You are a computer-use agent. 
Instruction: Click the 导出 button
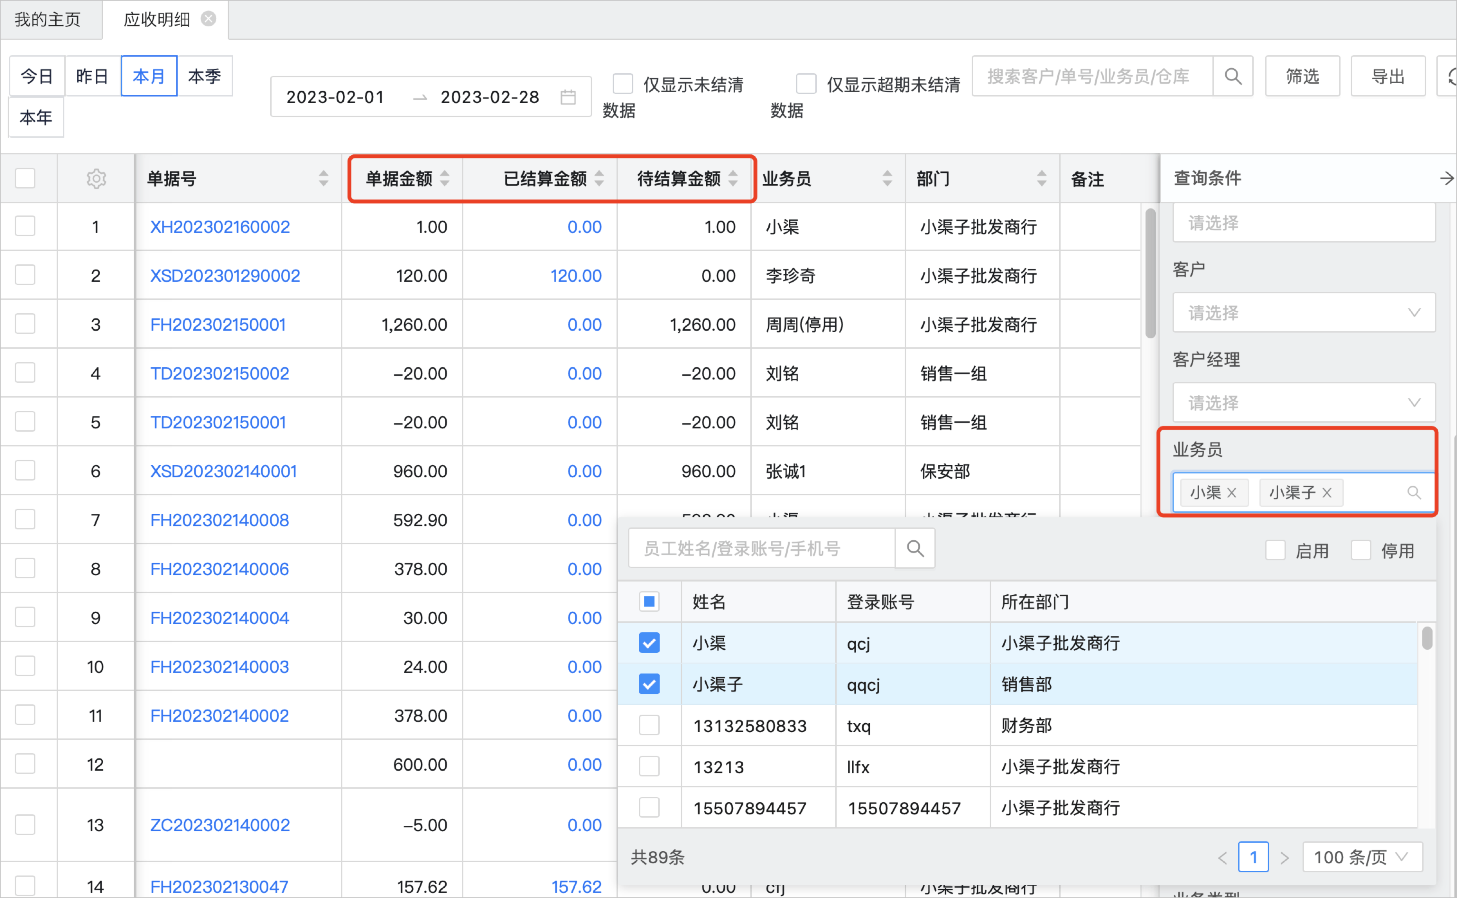[x=1387, y=76]
